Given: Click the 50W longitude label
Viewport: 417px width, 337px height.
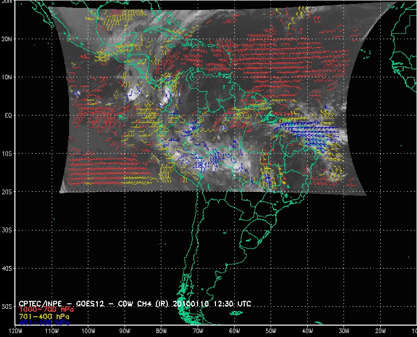Looking at the screenshot, I should [271, 331].
